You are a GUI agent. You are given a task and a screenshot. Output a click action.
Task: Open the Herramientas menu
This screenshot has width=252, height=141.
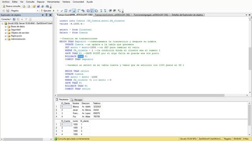(54, 2)
